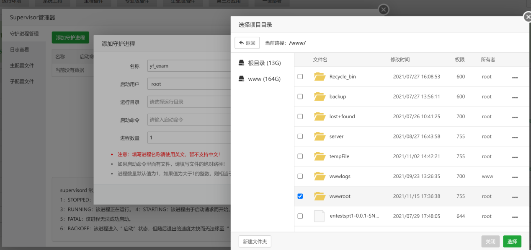
Task: Click the server folder icon
Action: point(320,136)
